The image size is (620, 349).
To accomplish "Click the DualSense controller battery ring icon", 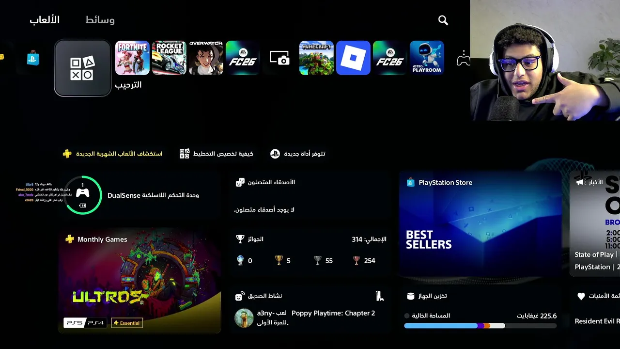I will click(83, 195).
